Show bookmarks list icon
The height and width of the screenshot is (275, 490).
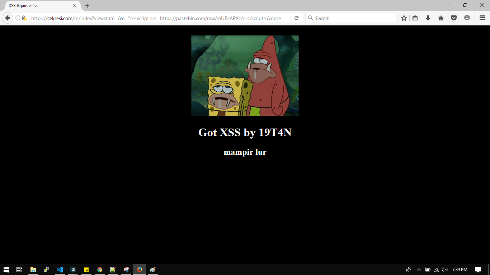[x=415, y=18]
